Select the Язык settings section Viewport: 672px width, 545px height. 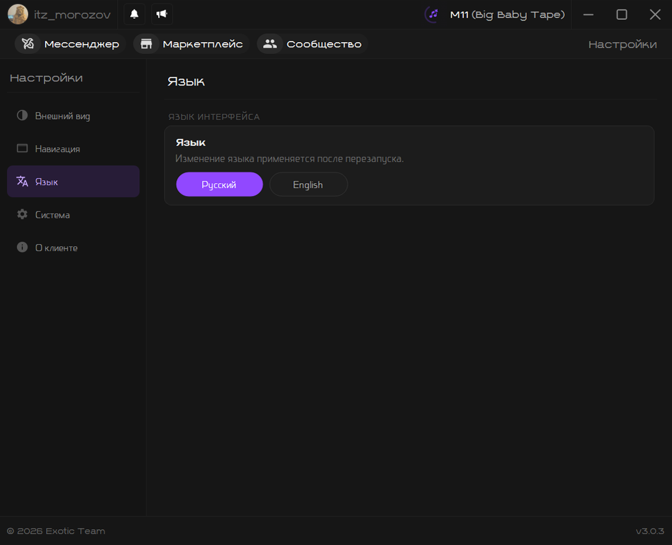click(x=73, y=181)
